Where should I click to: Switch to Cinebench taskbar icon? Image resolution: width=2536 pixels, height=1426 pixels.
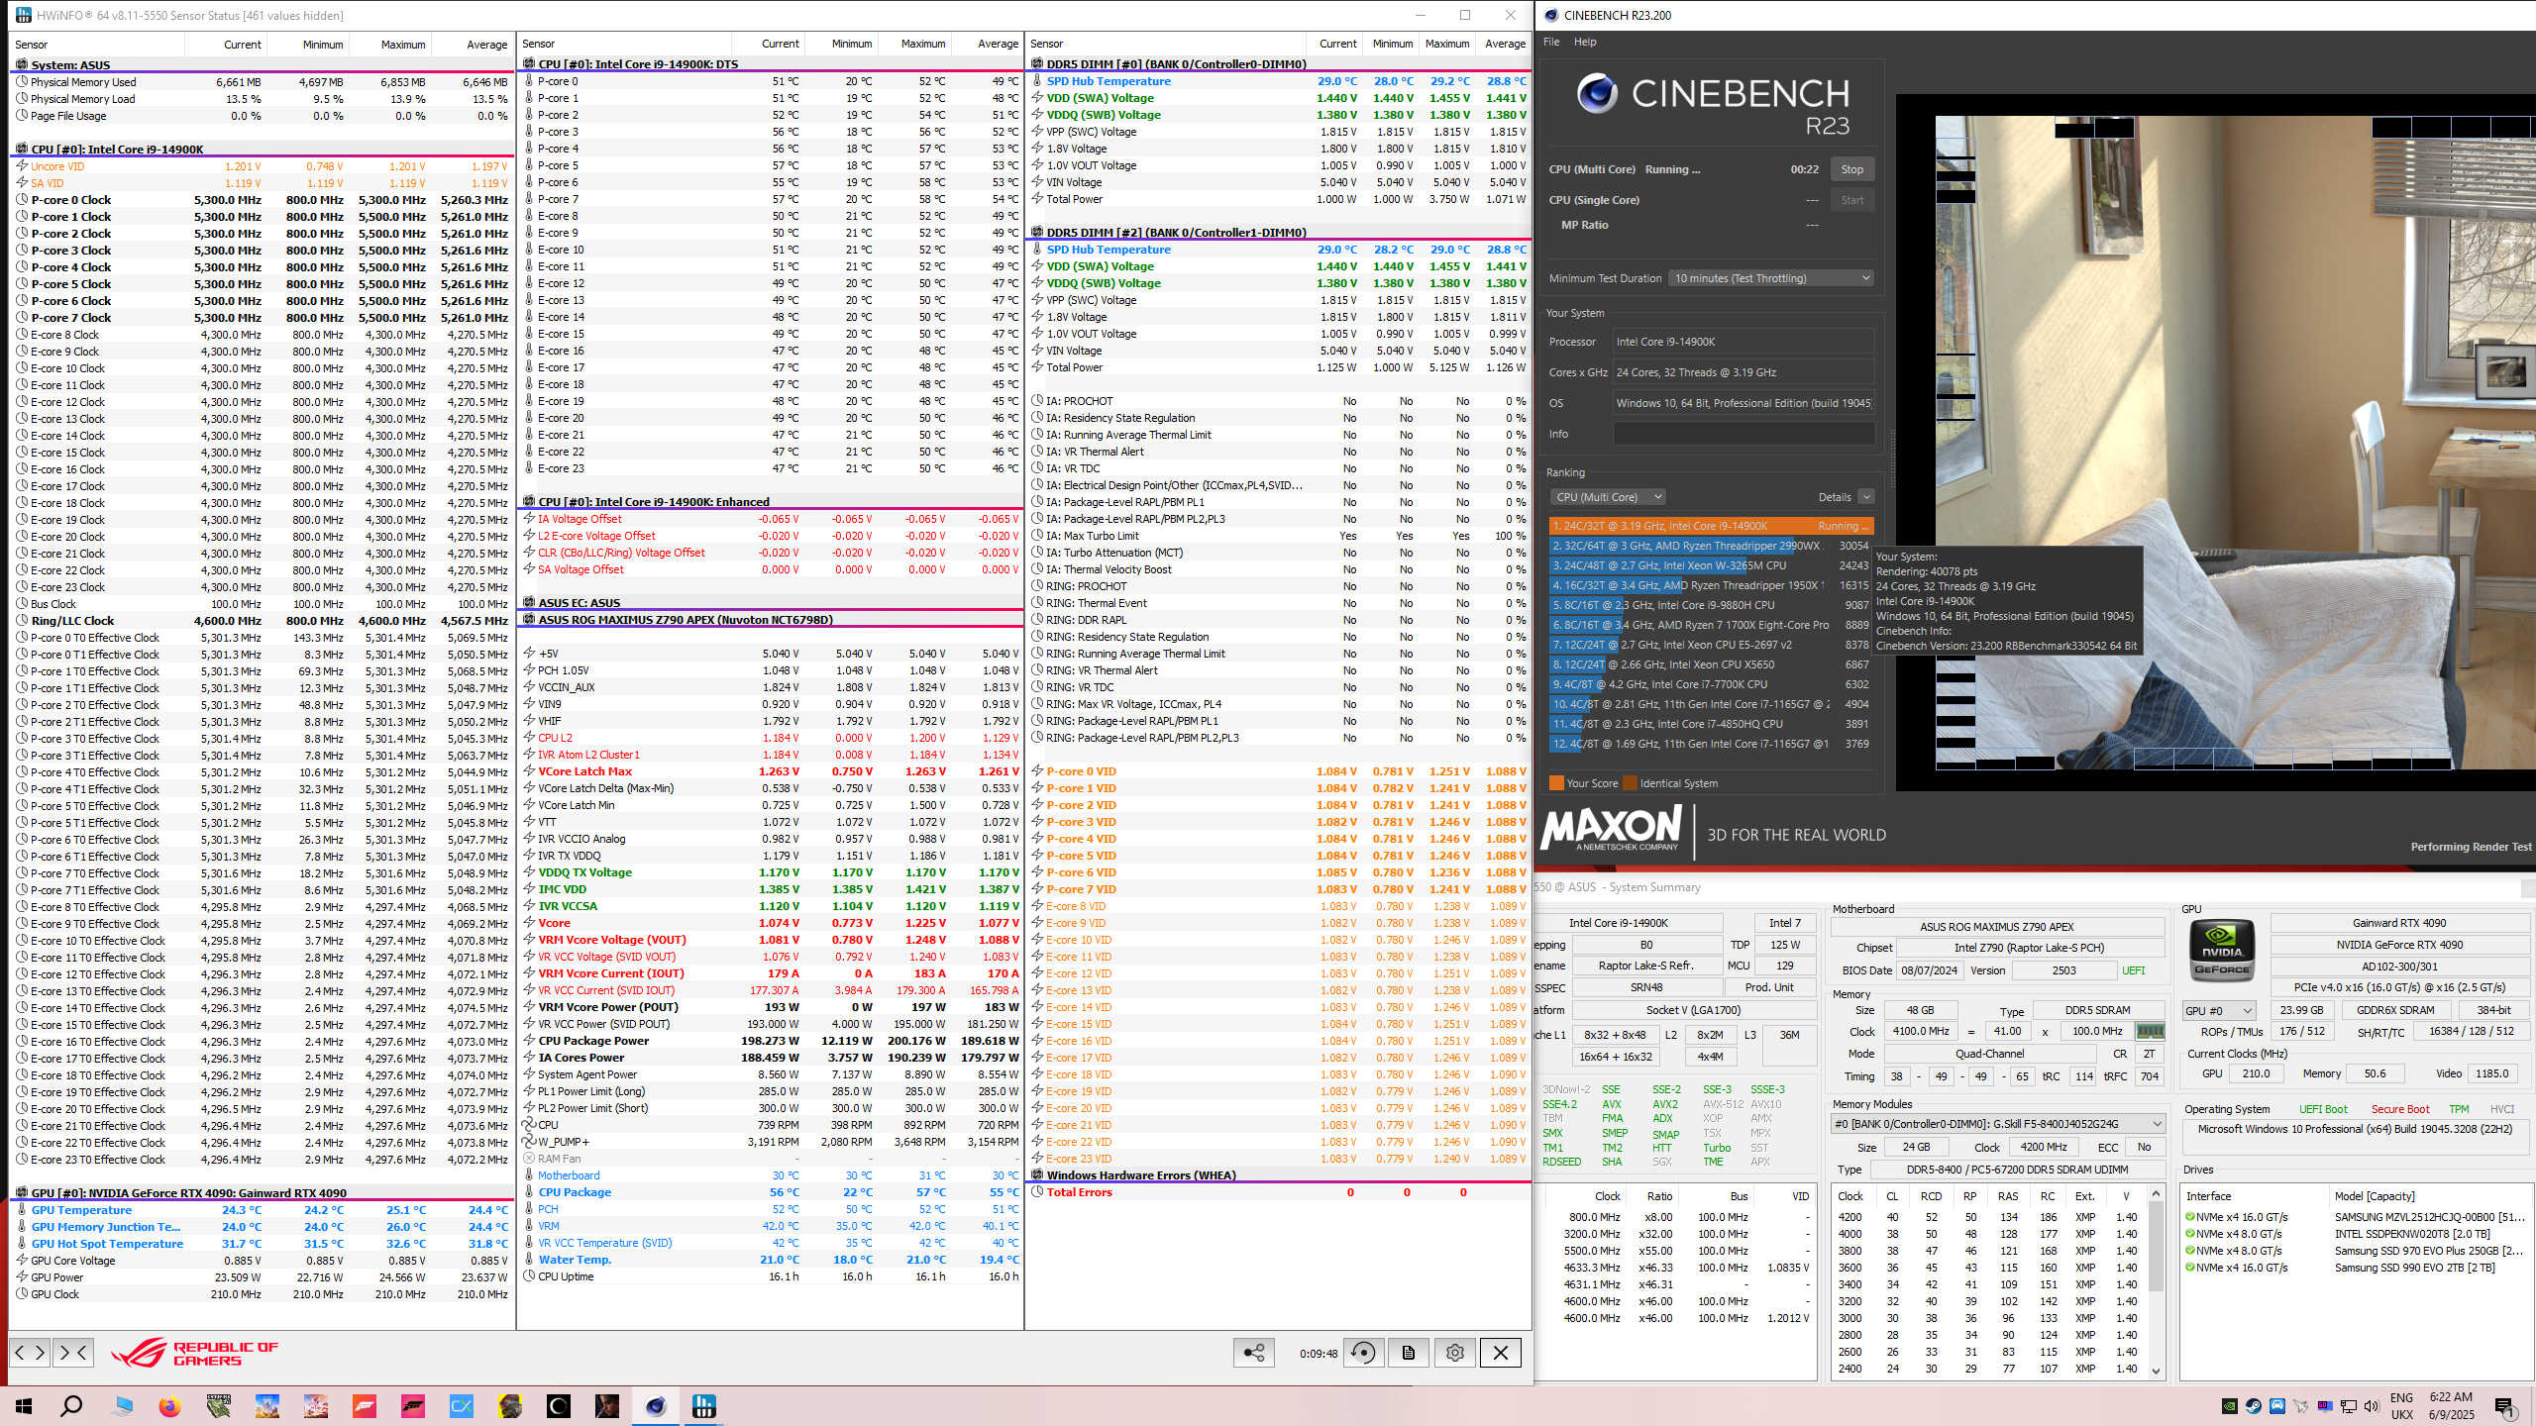[x=656, y=1406]
